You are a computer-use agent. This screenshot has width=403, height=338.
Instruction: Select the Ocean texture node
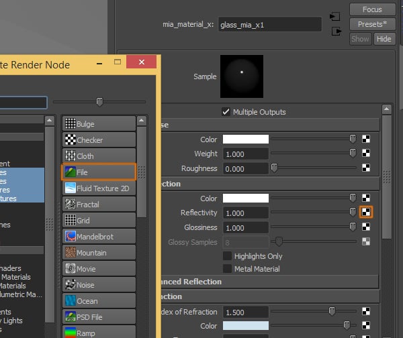pos(99,301)
